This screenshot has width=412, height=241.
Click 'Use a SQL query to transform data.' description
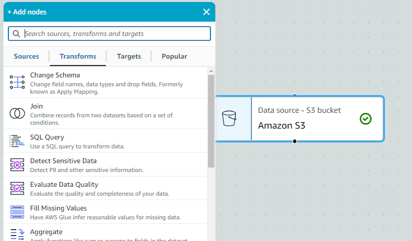click(x=77, y=146)
